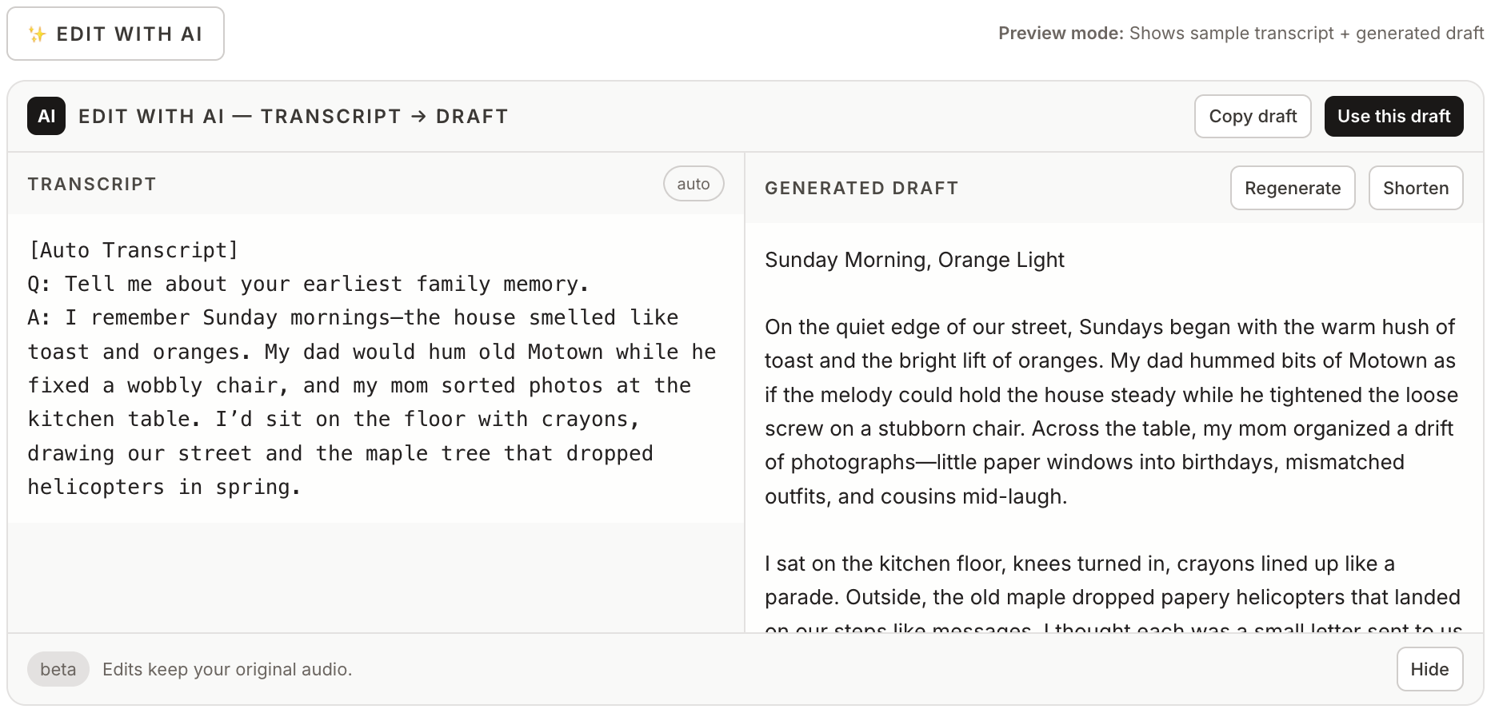Click the black AI badge icon
Screen dimensions: 1491x713
click(46, 116)
